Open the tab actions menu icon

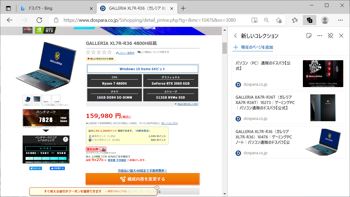click(x=8, y=8)
